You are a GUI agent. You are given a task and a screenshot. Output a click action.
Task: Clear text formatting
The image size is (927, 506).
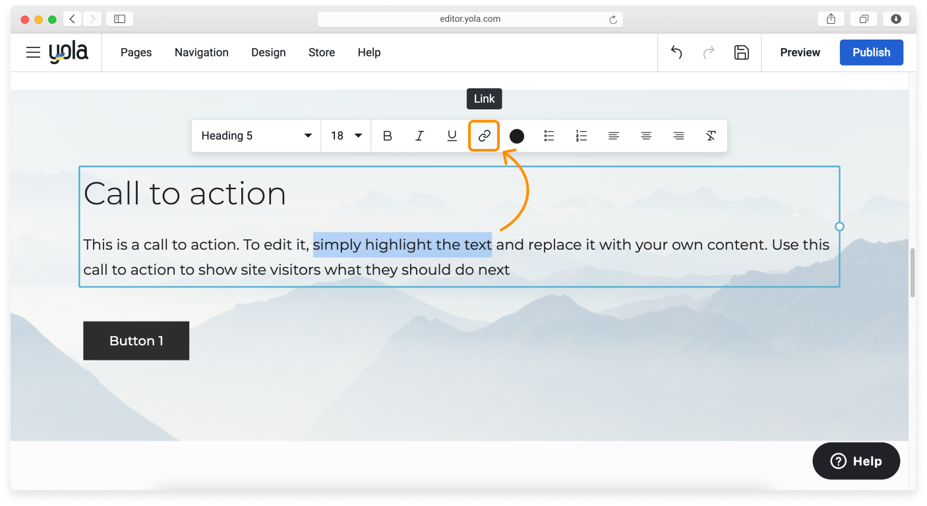pos(710,136)
